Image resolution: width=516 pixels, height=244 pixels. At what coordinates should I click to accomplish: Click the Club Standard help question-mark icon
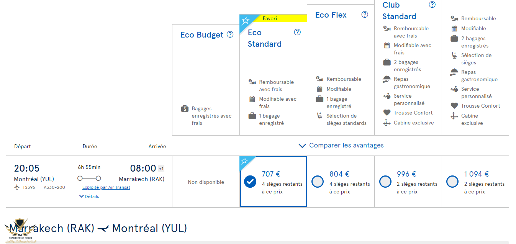tap(432, 5)
